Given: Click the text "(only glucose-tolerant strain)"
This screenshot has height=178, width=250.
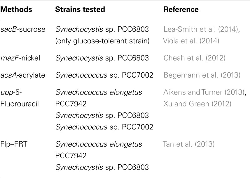Looking at the screenshot, I should pyautogui.click(x=102, y=41).
